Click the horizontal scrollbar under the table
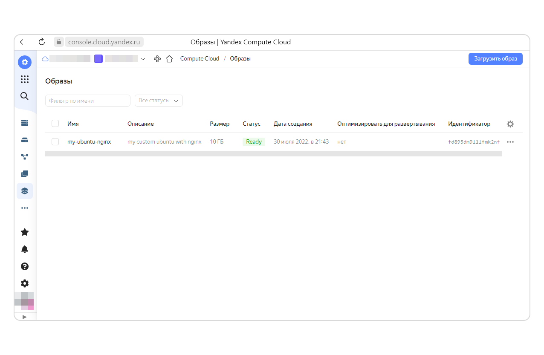Screen dimensions: 544x355 [273, 154]
